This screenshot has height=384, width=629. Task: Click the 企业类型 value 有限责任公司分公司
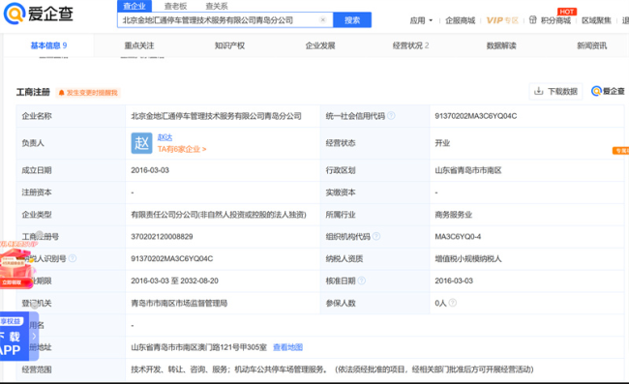pyautogui.click(x=219, y=215)
